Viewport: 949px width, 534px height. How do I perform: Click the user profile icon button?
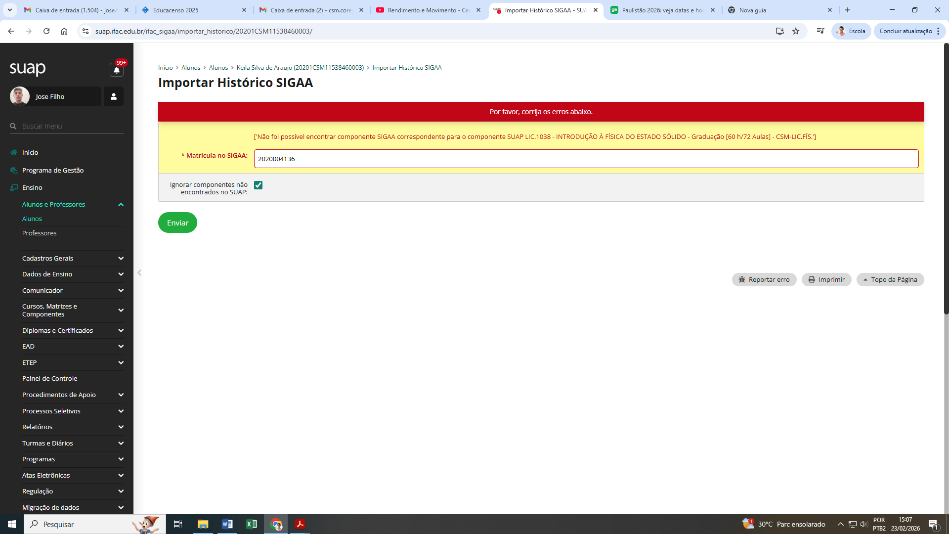(x=114, y=96)
